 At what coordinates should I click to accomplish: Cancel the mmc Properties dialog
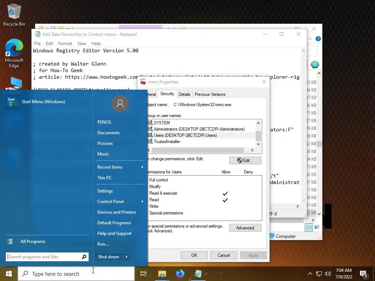click(224, 255)
